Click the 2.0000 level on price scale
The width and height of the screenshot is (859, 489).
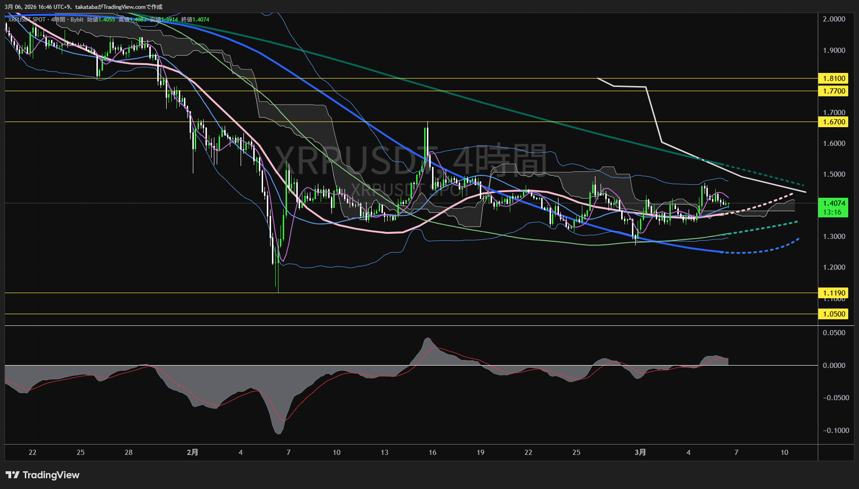click(x=834, y=19)
